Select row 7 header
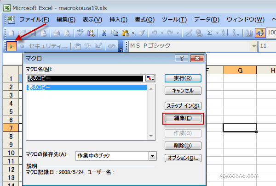Screen dimensions: 276x186 (x=11, y=128)
